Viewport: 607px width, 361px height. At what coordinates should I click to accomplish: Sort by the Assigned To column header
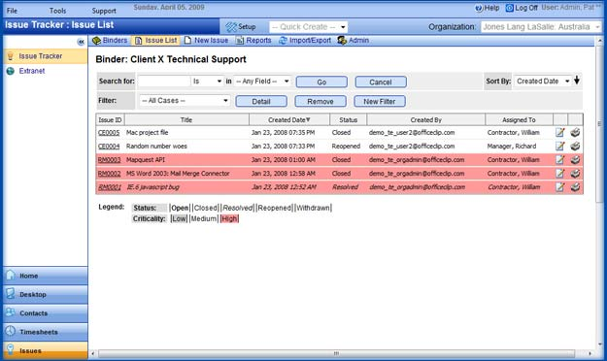click(519, 120)
